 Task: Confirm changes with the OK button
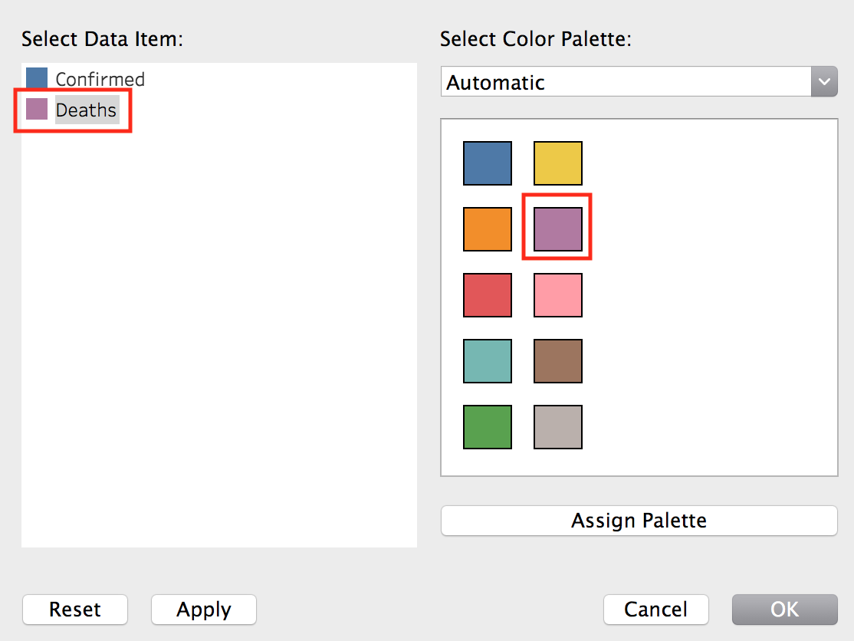(x=784, y=610)
